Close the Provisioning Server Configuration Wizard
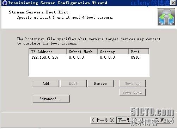This screenshot has width=177, height=129. point(173,3)
